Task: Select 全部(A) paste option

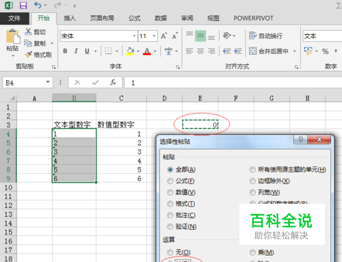Action: click(181, 170)
